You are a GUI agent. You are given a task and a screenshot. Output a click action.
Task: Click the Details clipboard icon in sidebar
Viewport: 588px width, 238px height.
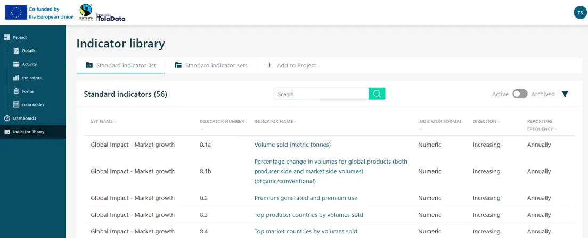coord(17,51)
